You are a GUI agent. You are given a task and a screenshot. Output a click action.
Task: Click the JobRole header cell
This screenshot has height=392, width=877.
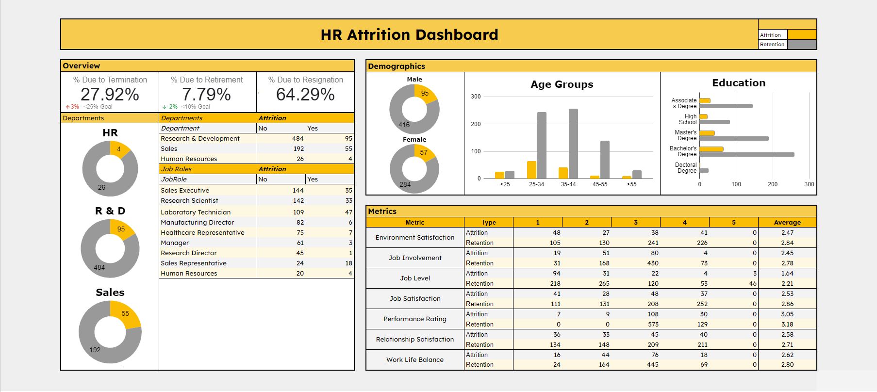pyautogui.click(x=208, y=179)
